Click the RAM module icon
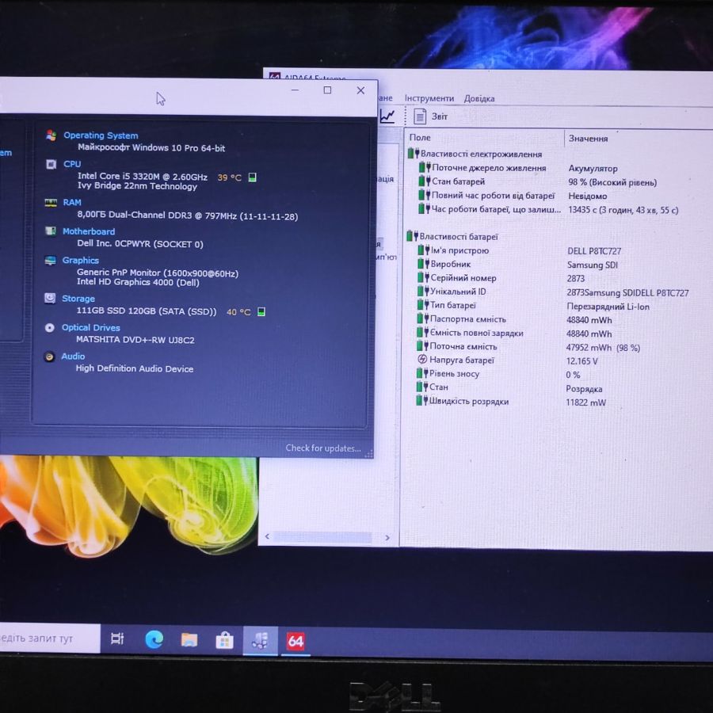This screenshot has width=713, height=713. [51, 202]
